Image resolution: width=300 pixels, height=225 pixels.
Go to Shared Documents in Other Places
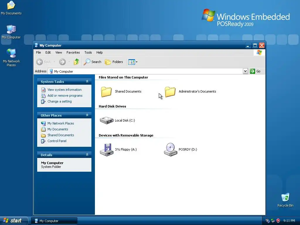(x=61, y=135)
